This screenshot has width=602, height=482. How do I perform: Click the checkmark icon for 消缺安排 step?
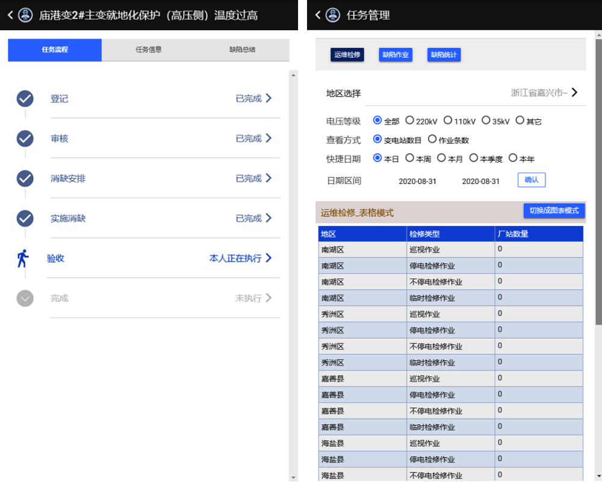pyautogui.click(x=25, y=178)
